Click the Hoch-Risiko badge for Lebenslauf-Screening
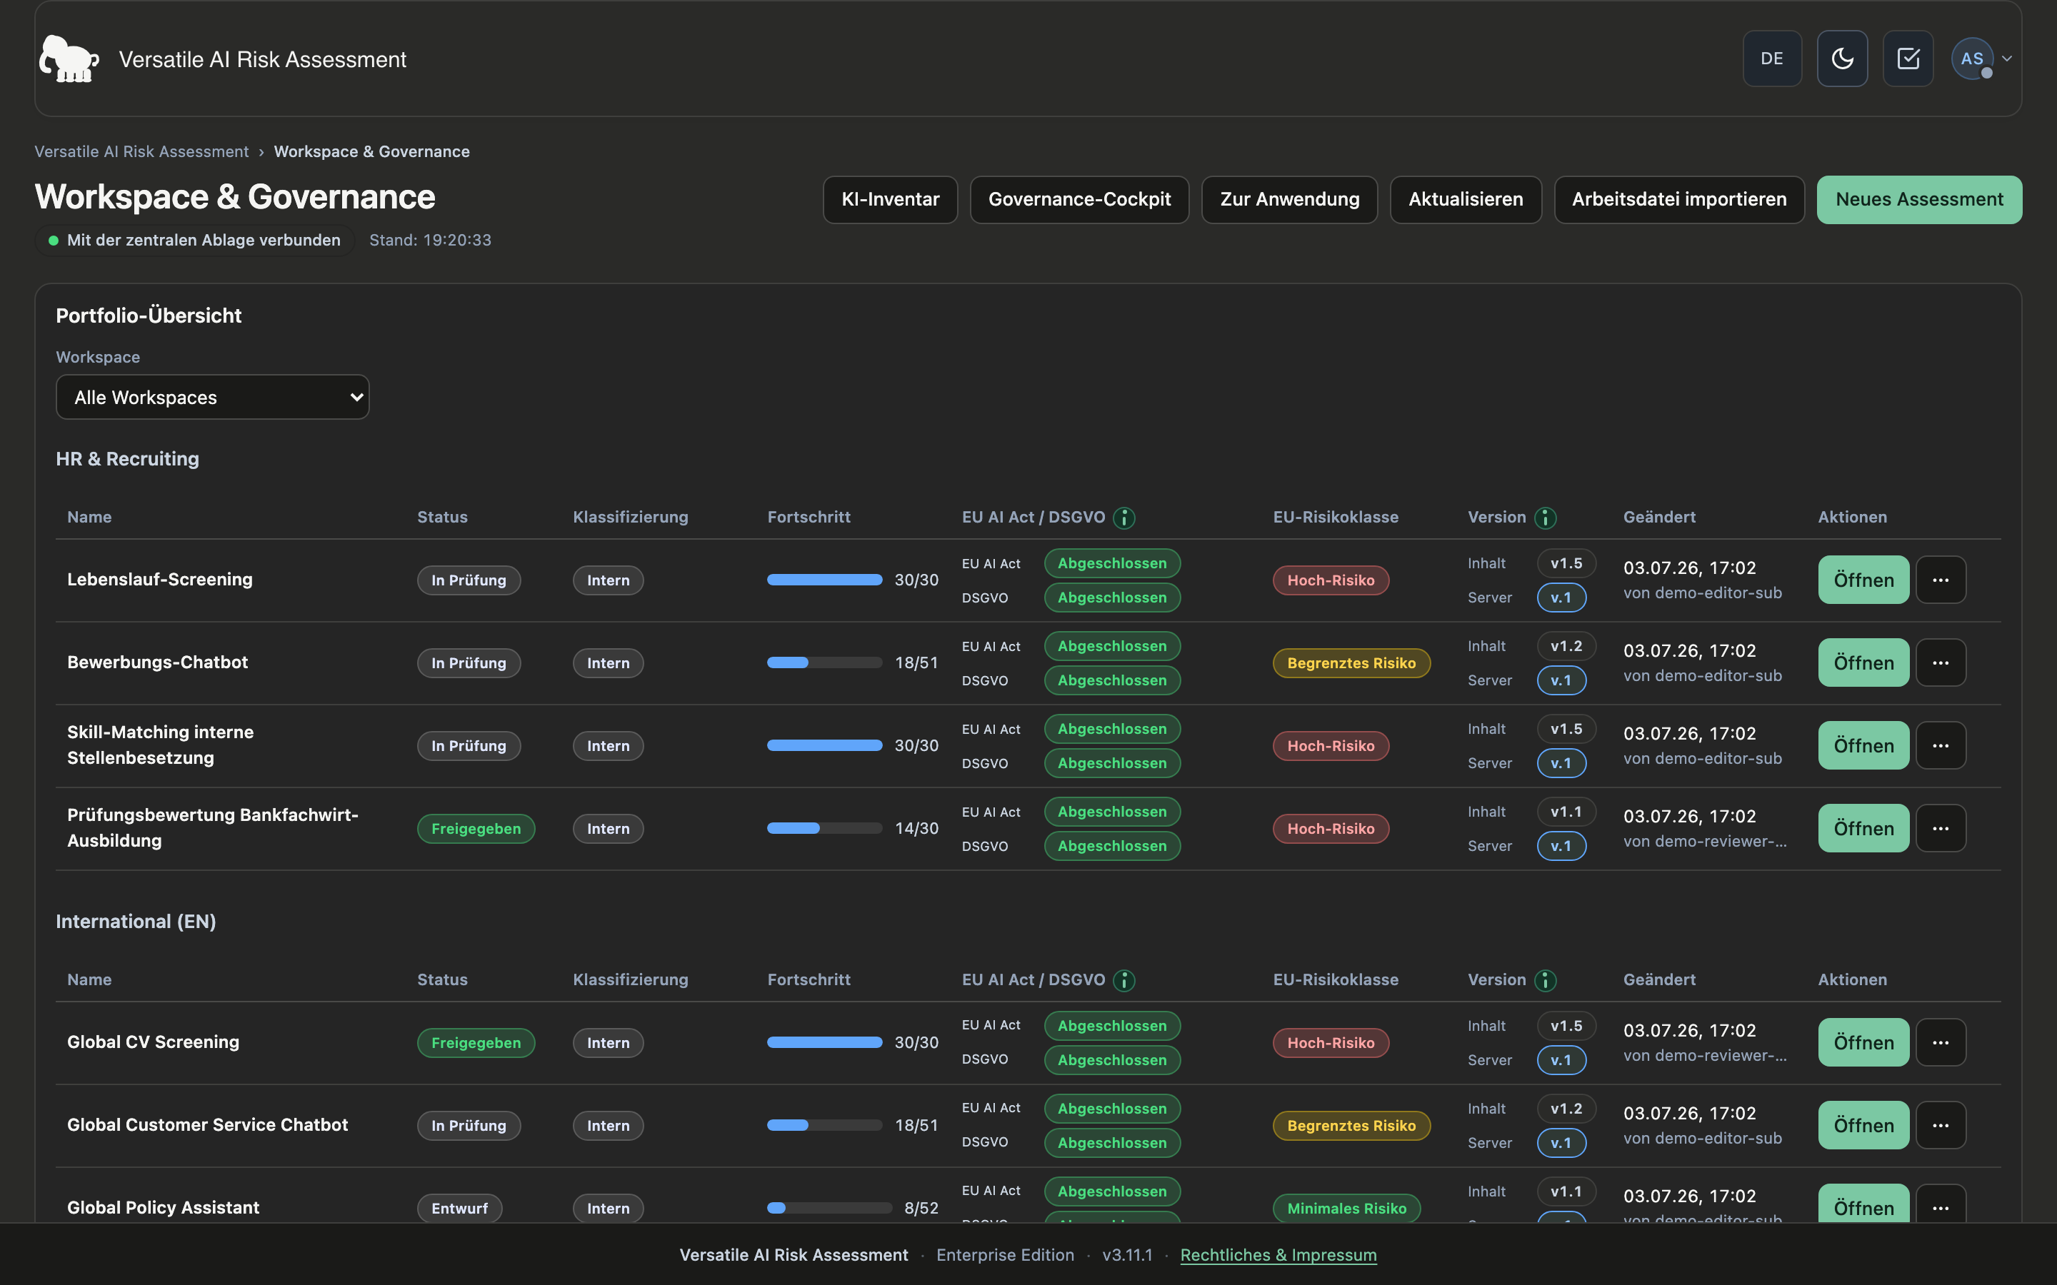2057x1285 pixels. [1330, 580]
